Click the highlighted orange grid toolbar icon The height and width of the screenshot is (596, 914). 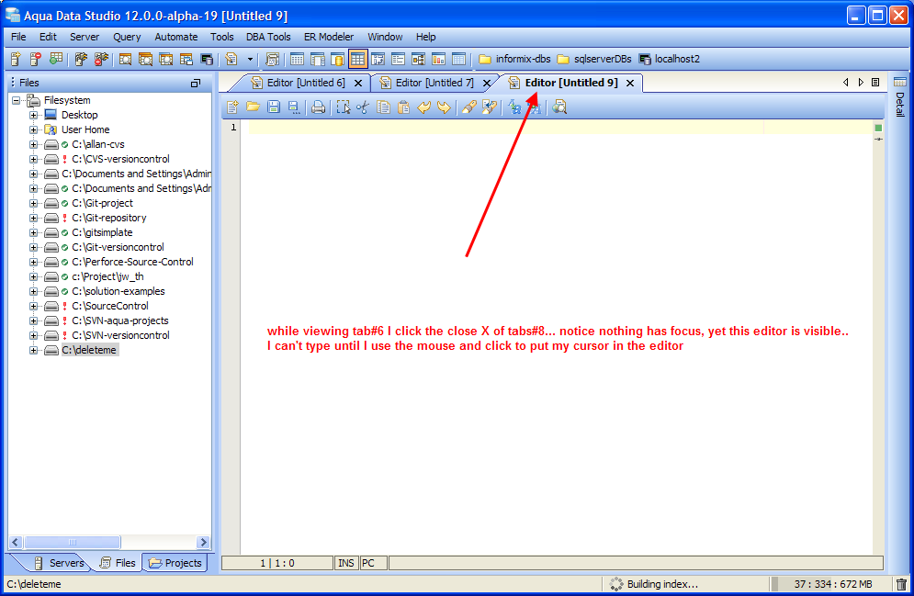357,59
